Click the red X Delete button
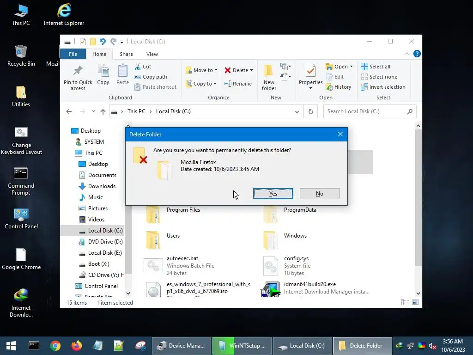 tap(228, 70)
